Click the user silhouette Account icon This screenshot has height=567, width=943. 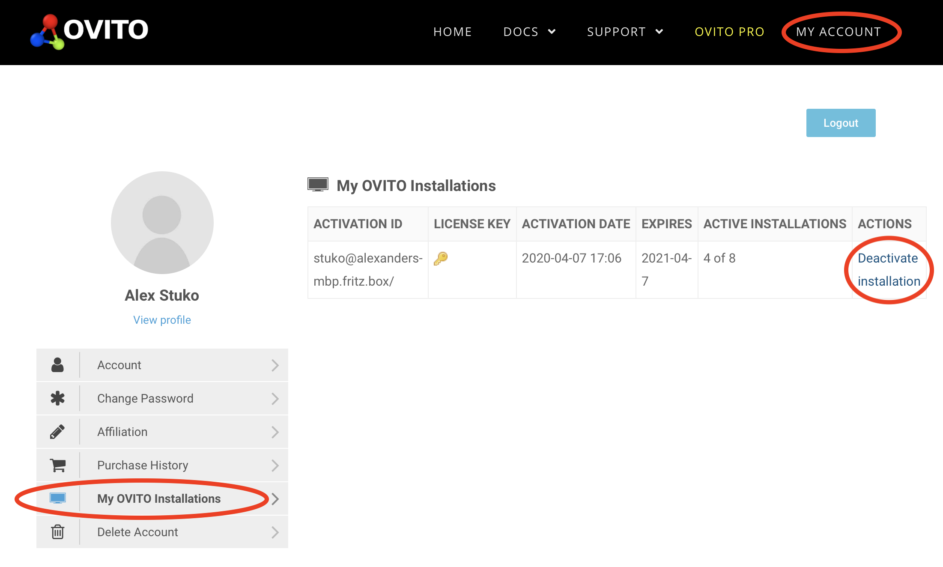(57, 365)
